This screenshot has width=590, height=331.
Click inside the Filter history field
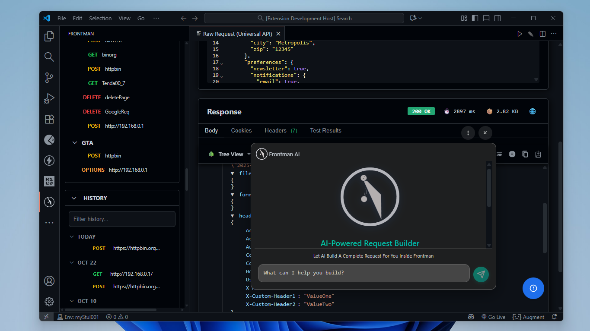click(x=122, y=219)
